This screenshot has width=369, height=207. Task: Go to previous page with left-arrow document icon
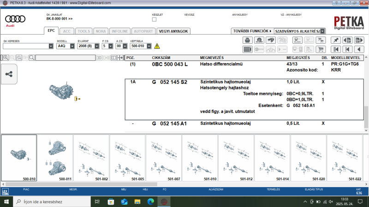[347, 40]
